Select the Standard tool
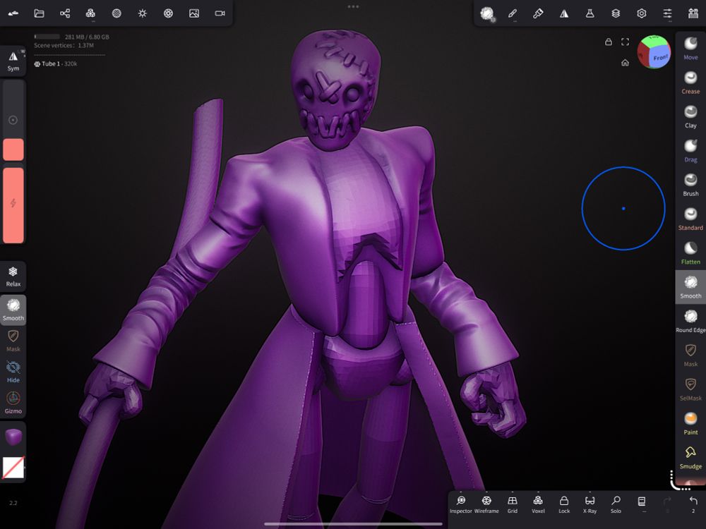The width and height of the screenshot is (706, 529). tap(690, 219)
